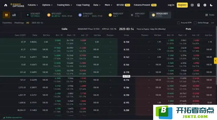Image resolution: width=217 pixels, height=120 pixels.
Task: Click the Register button
Action: coord(182,5)
